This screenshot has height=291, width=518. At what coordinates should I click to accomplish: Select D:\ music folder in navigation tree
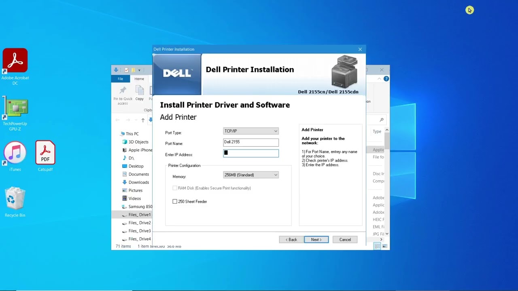[128, 158]
